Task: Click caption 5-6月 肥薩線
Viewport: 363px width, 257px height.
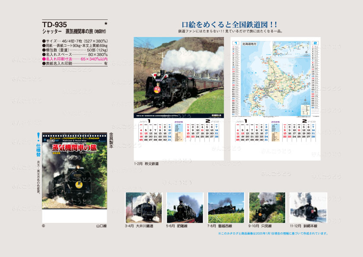Action: point(177,226)
